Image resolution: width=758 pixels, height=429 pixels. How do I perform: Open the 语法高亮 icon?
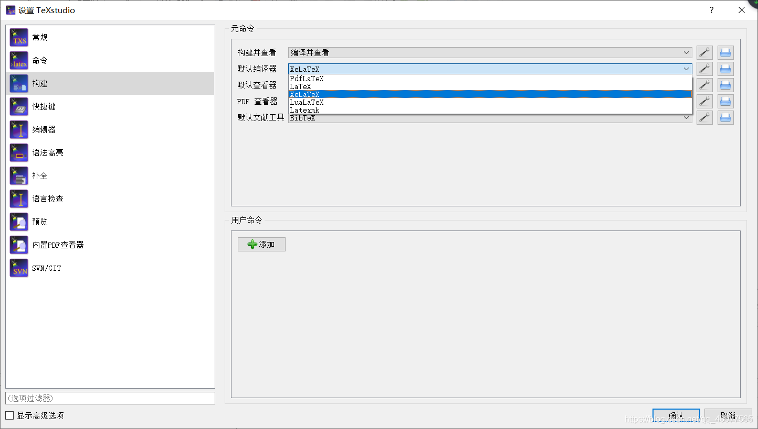19,153
